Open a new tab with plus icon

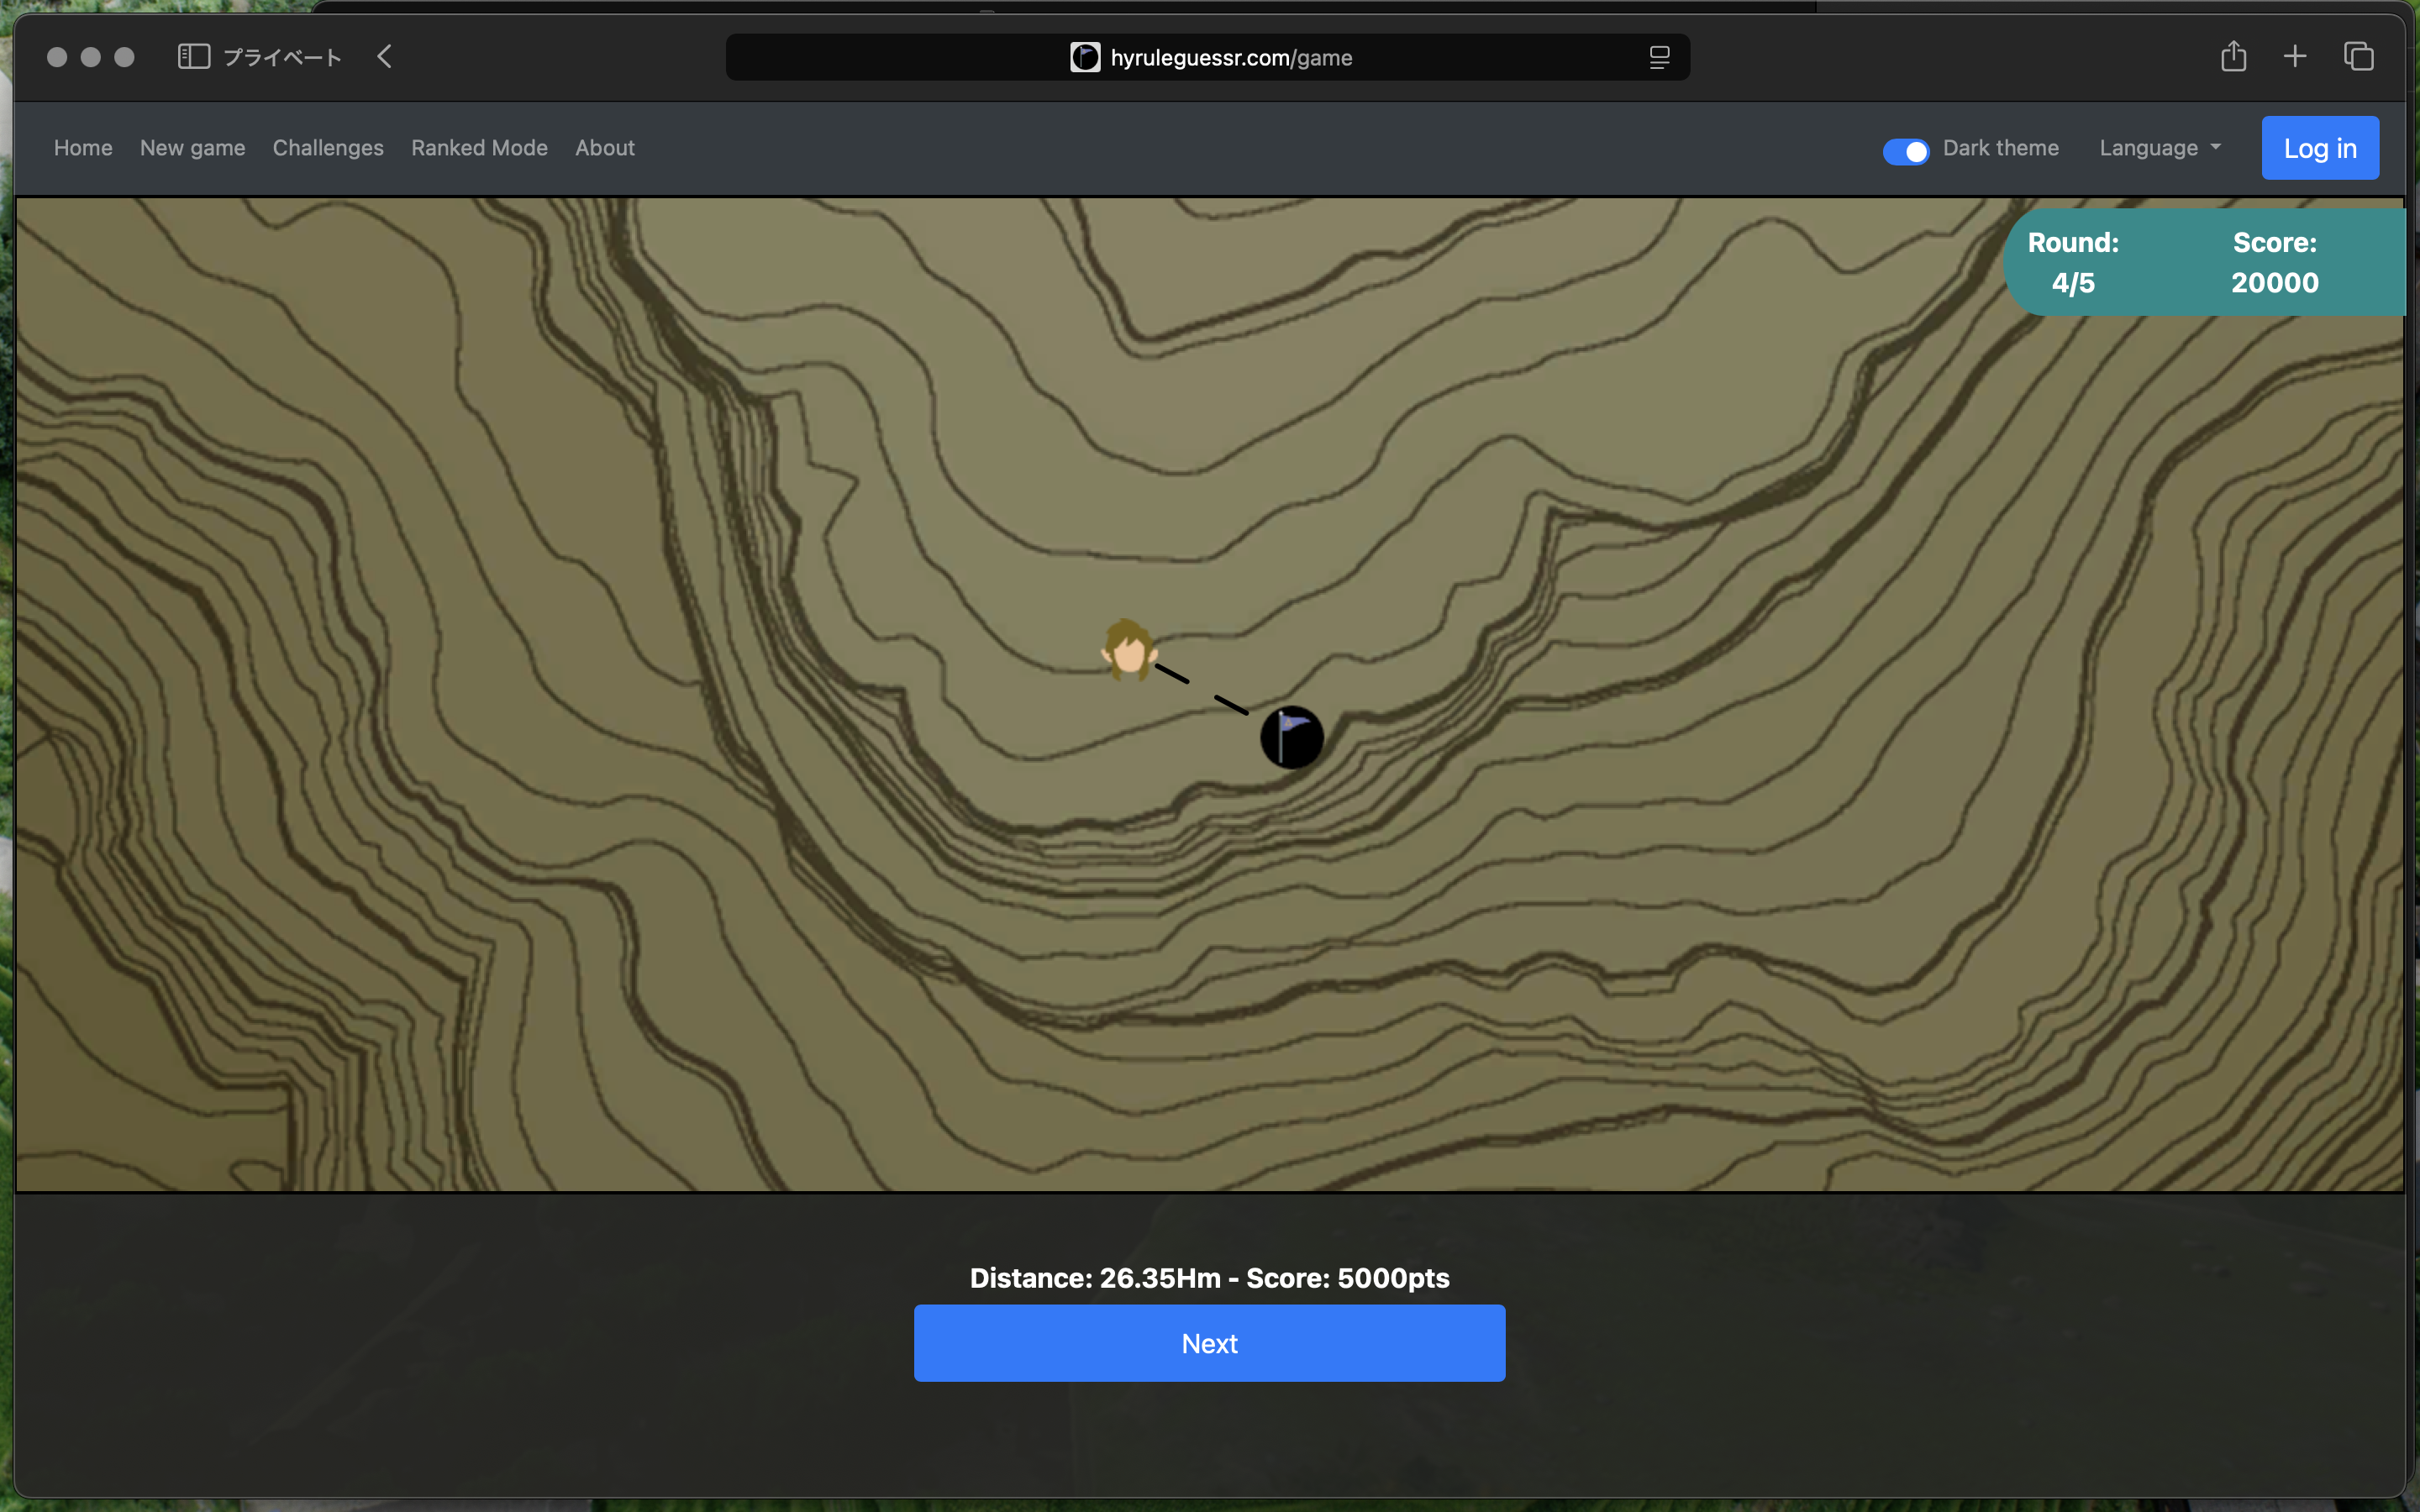[2295, 57]
